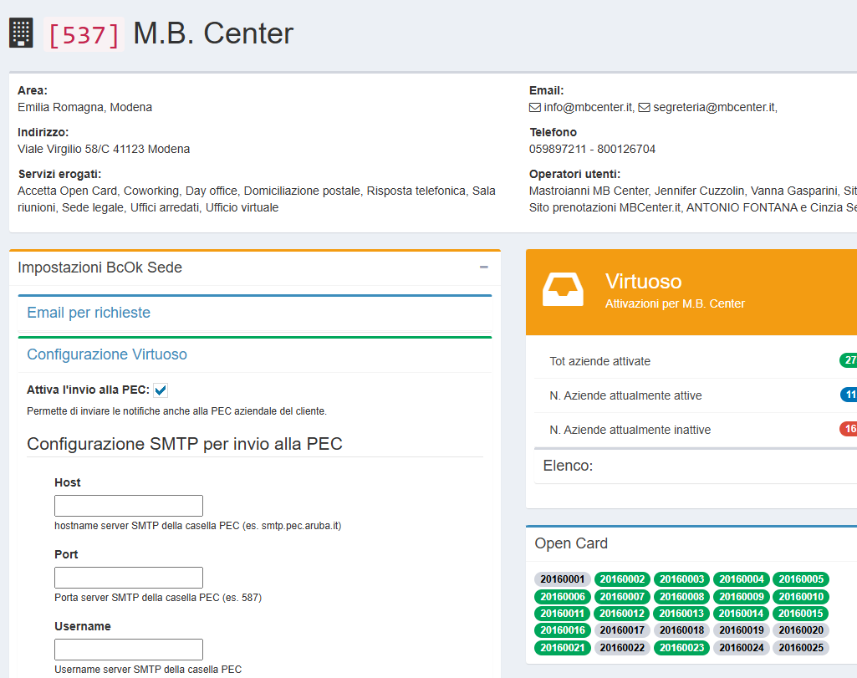The height and width of the screenshot is (678, 857).
Task: Click the building icon beside M.B. Center
Action: [x=21, y=33]
